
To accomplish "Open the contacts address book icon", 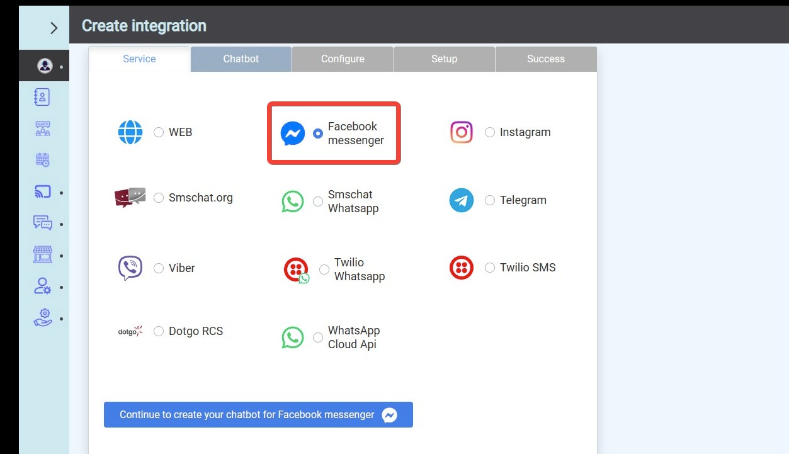I will (x=42, y=97).
